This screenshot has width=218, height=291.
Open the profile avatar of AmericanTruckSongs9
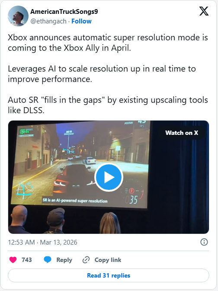(18, 16)
